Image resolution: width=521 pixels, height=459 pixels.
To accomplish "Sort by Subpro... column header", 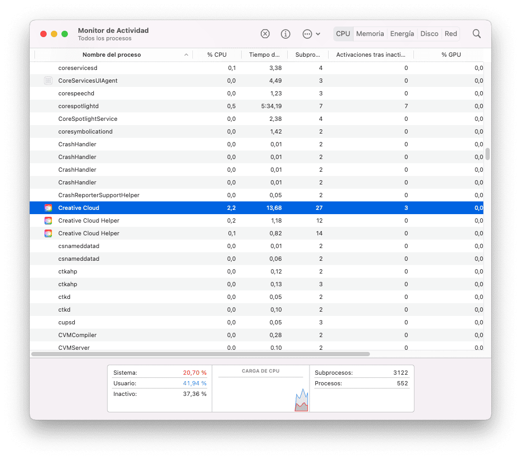I will click(x=308, y=55).
